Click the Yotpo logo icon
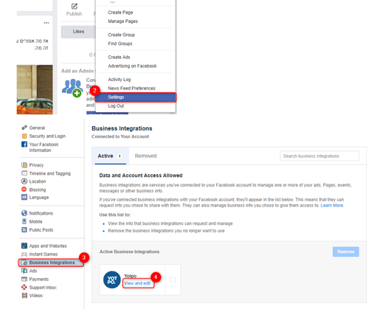The width and height of the screenshot is (369, 309). 111,280
